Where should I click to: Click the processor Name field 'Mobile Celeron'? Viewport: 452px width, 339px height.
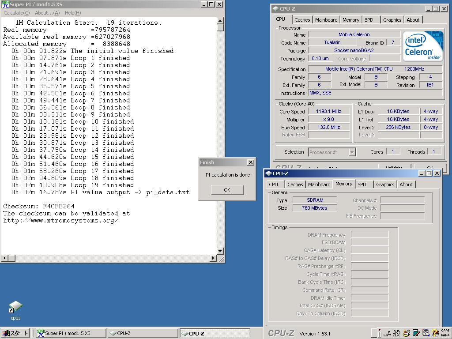click(354, 34)
